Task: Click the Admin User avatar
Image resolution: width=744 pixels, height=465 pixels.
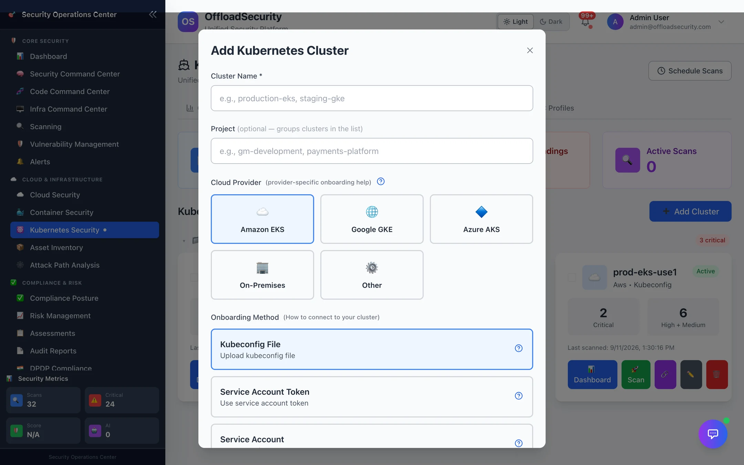Action: (615, 22)
